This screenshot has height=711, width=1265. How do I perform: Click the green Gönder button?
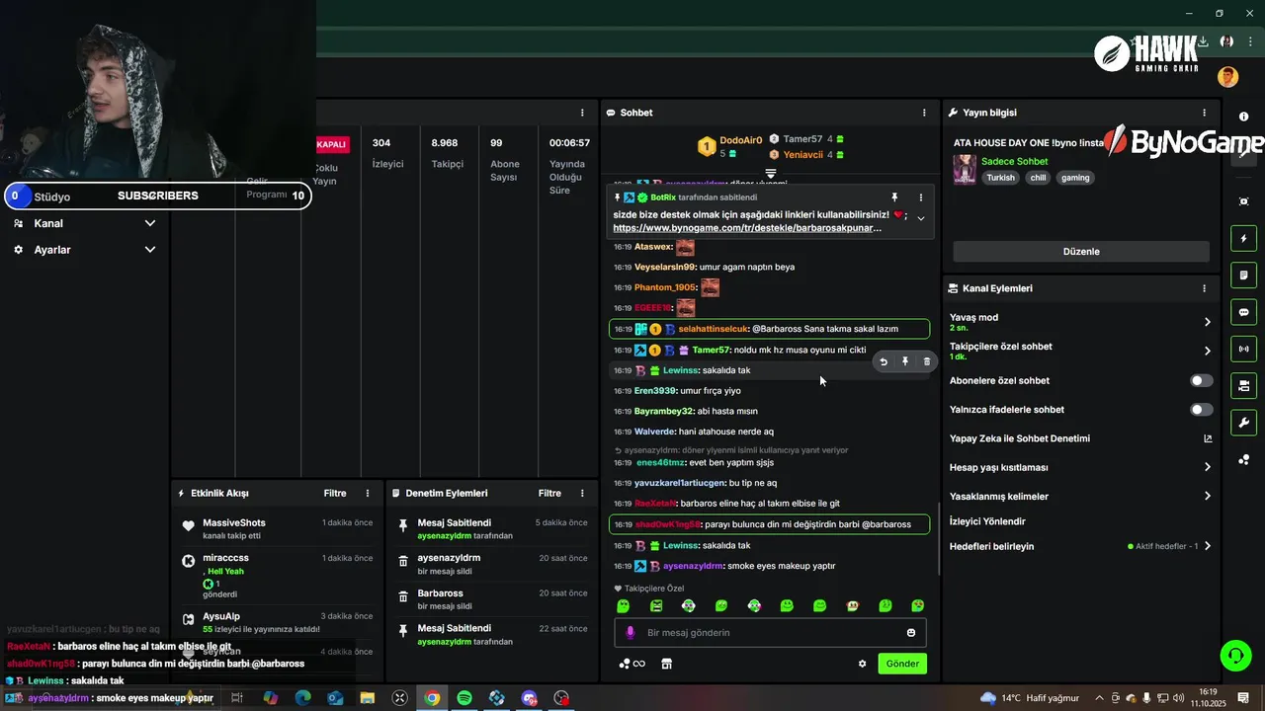click(x=902, y=664)
